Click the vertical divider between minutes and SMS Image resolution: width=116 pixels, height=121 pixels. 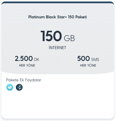click(58, 61)
